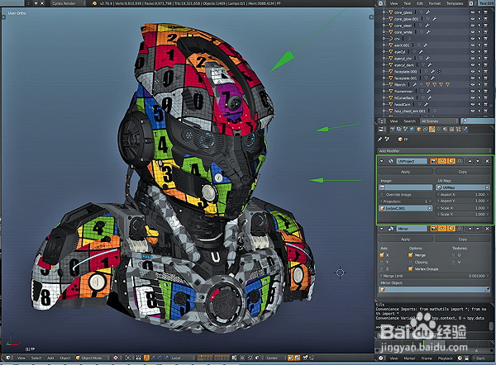The width and height of the screenshot is (496, 365).
Task: Open the All Scenes display dropdown
Action: (439, 121)
